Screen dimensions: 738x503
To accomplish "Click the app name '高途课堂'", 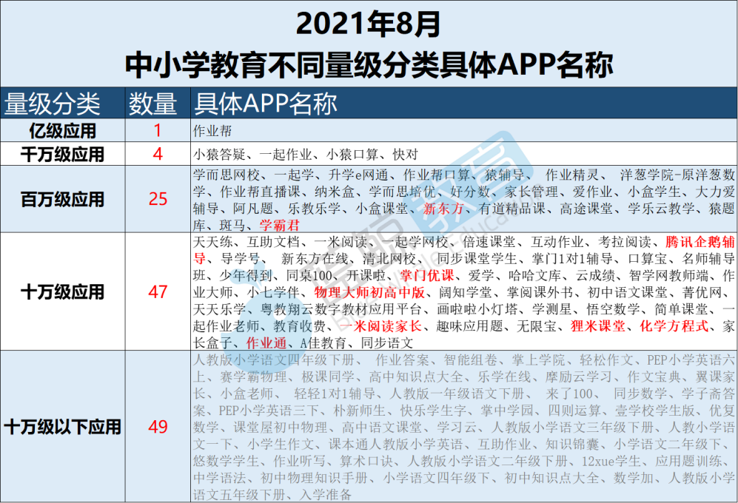I will pyautogui.click(x=587, y=209).
